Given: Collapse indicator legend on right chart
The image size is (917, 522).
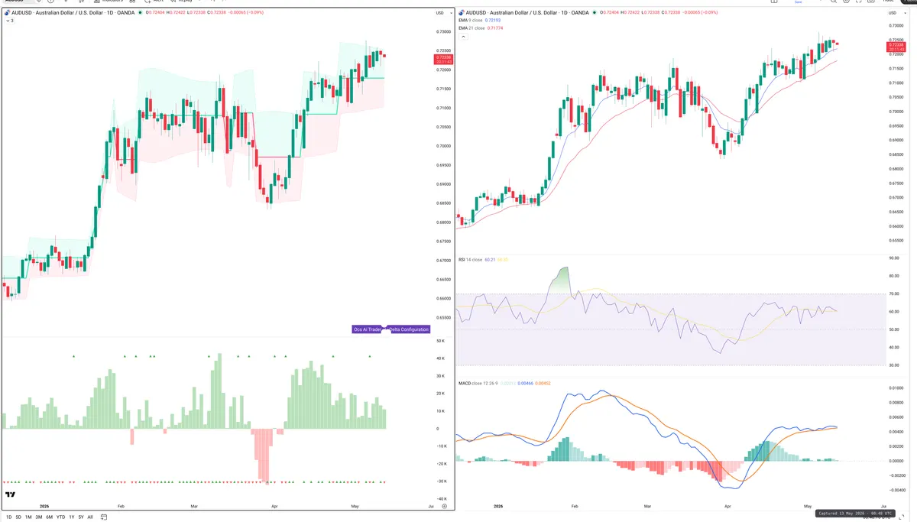Looking at the screenshot, I should 462,37.
